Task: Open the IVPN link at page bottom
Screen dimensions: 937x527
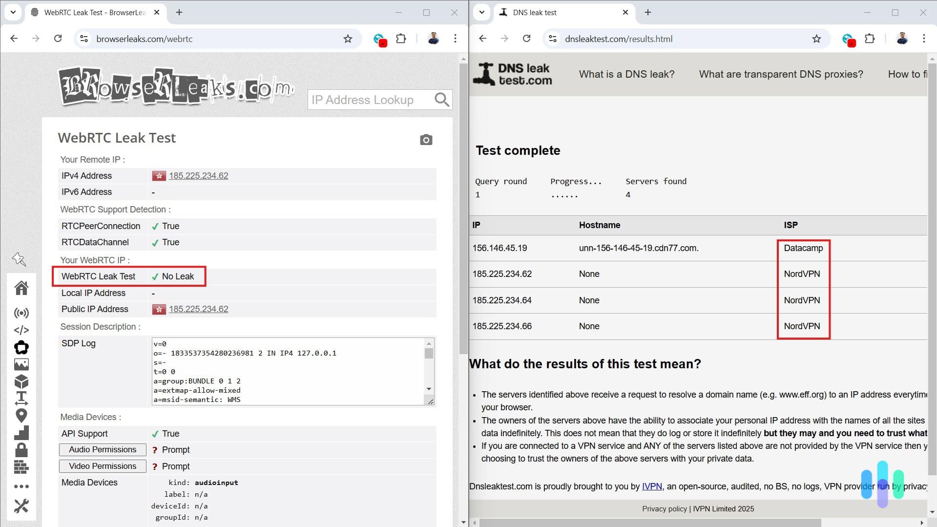Action: 651,486
